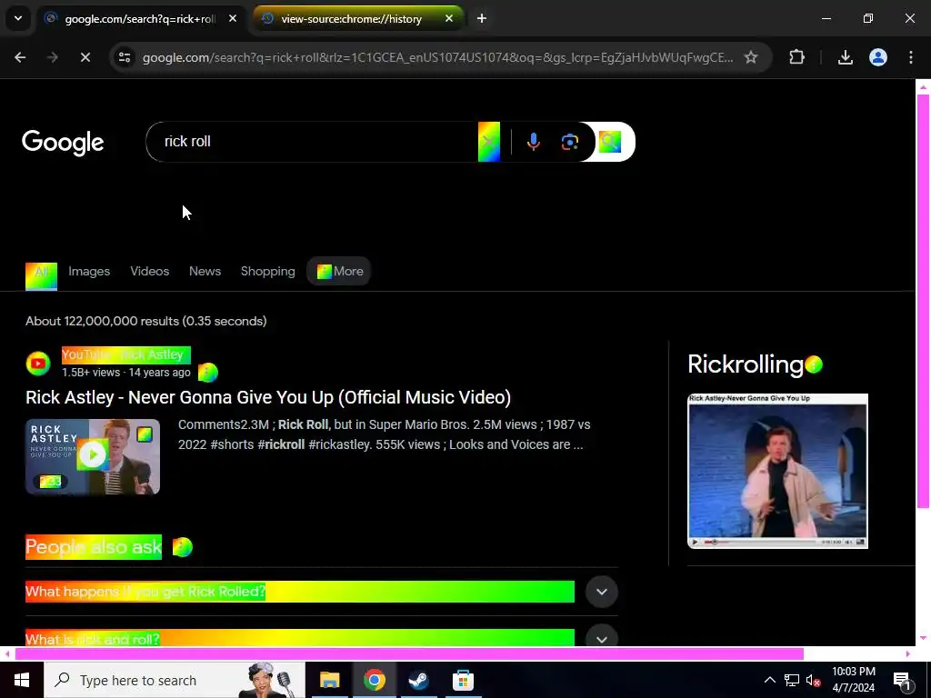Bookmark this page with the star icon
931x698 pixels.
[x=750, y=57]
